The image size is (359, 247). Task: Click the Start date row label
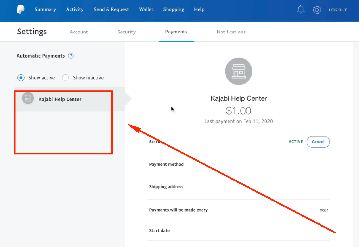tap(159, 230)
